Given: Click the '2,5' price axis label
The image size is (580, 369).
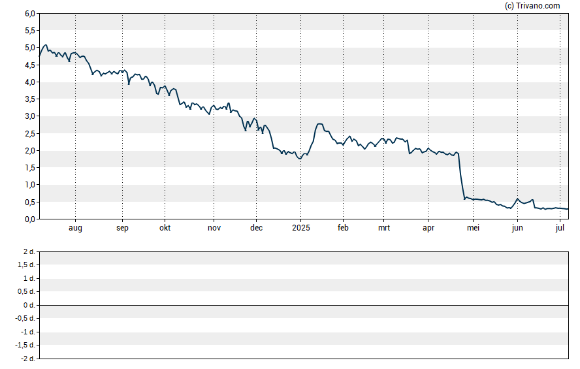Looking at the screenshot, I should 30,133.
